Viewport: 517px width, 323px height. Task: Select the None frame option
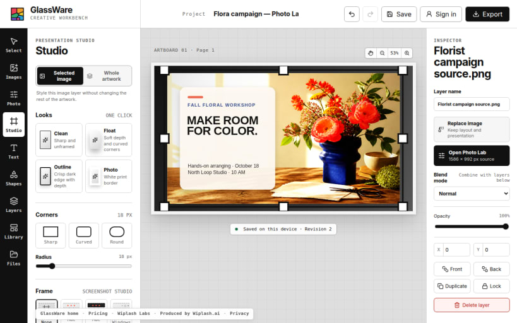tap(47, 311)
